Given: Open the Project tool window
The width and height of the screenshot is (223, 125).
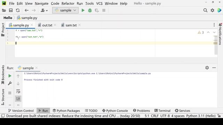Looking at the screenshot, I should coord(3,30).
